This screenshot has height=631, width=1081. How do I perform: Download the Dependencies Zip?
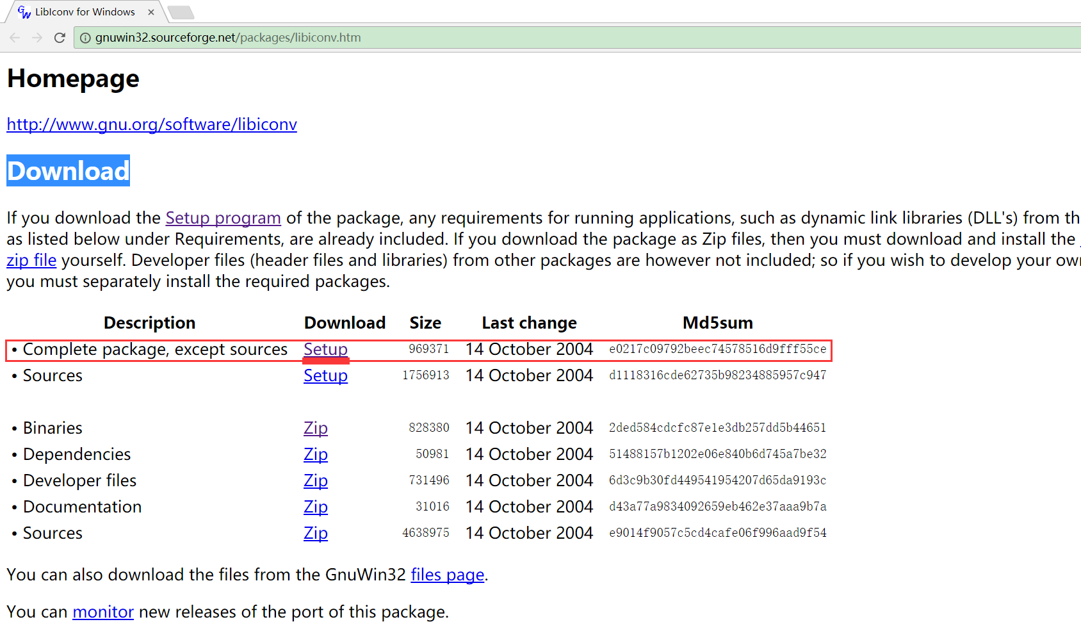pyautogui.click(x=316, y=454)
